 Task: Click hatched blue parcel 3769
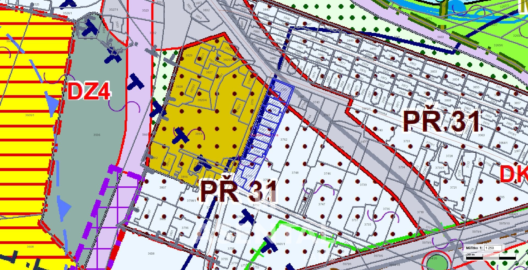pos(249,176)
